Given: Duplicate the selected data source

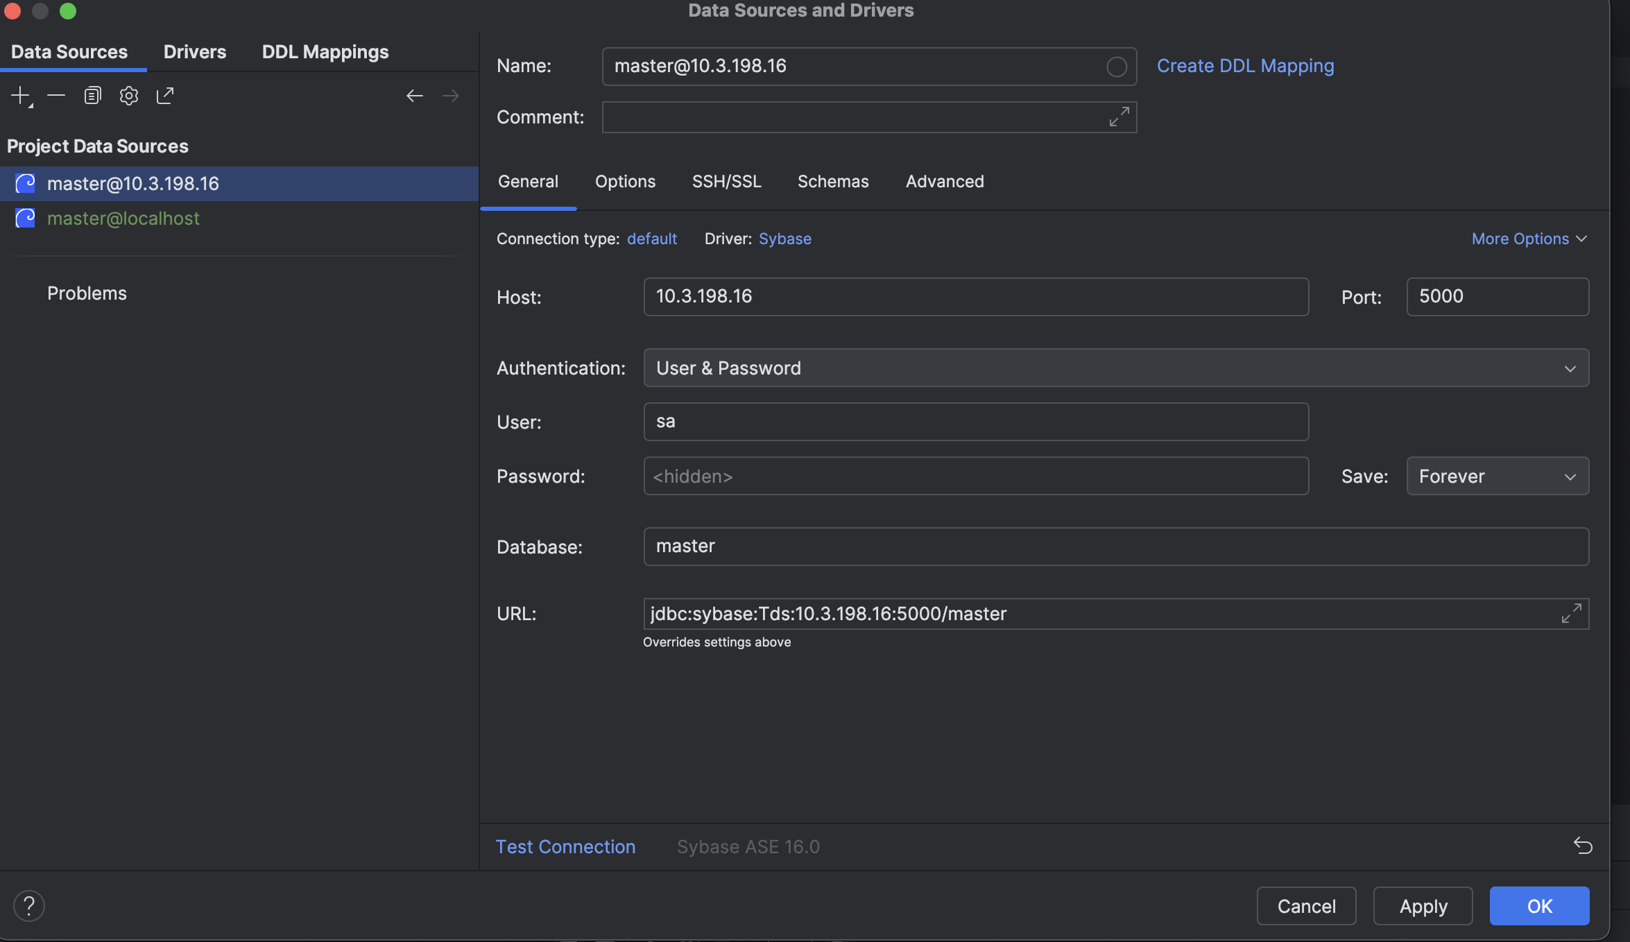Looking at the screenshot, I should (x=92, y=96).
